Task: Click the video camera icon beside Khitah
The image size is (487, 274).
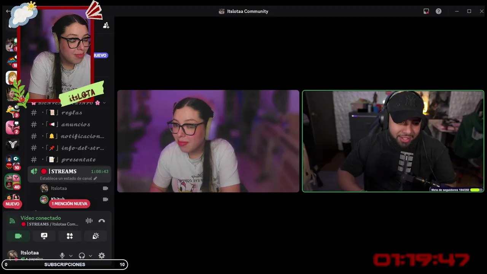Action: (x=105, y=199)
